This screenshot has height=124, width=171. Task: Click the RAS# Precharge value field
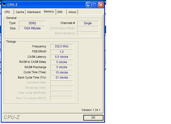(x=62, y=67)
